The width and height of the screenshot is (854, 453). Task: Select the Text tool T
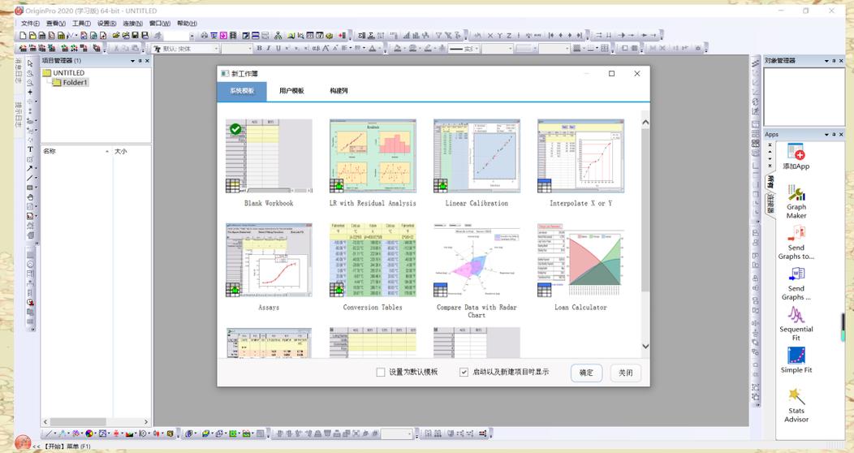(31, 149)
